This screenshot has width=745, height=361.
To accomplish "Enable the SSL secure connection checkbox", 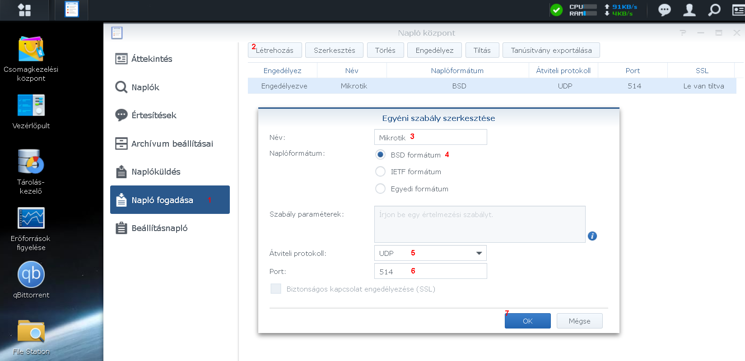I will 276,289.
